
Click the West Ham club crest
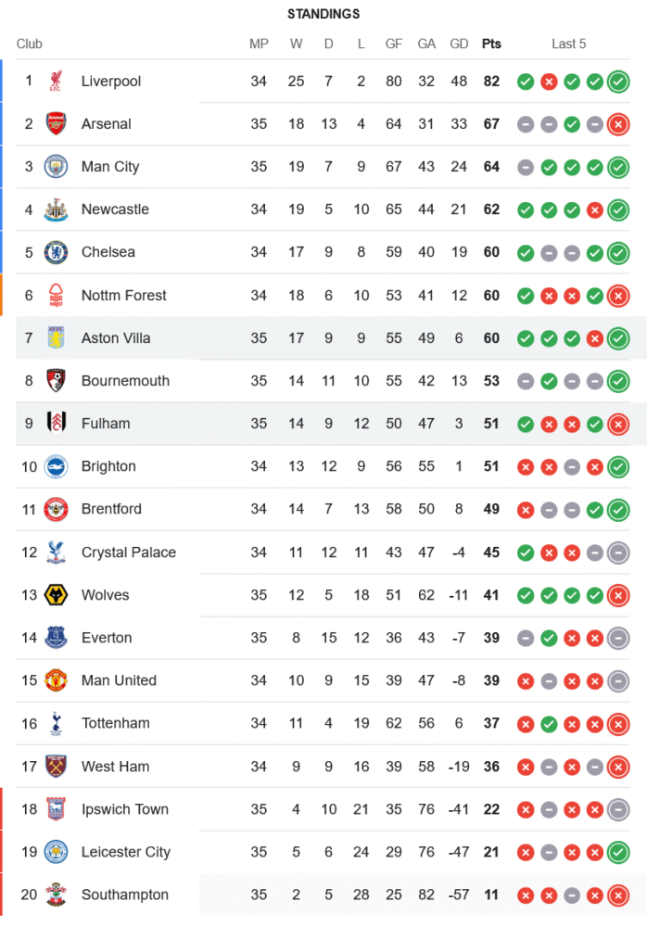click(x=56, y=766)
